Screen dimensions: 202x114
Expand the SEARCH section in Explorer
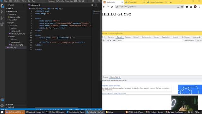click(10, 9)
